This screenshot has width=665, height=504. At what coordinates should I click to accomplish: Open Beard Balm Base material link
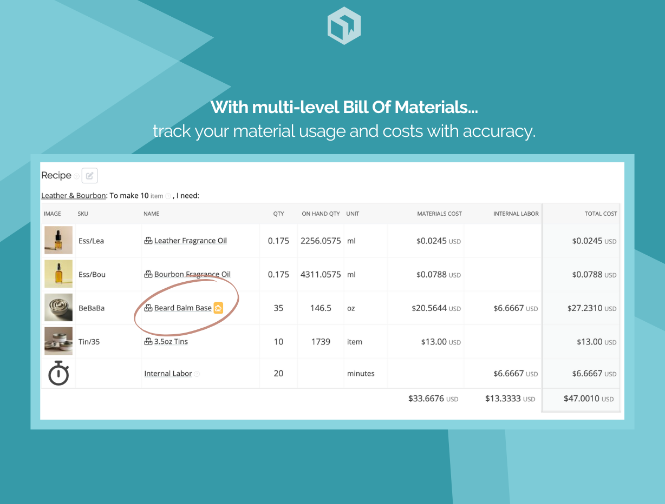tap(183, 308)
